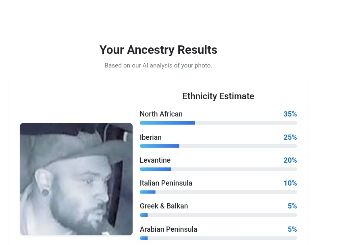
Task: Select the Greek & Balkan label
Action: [164, 206]
